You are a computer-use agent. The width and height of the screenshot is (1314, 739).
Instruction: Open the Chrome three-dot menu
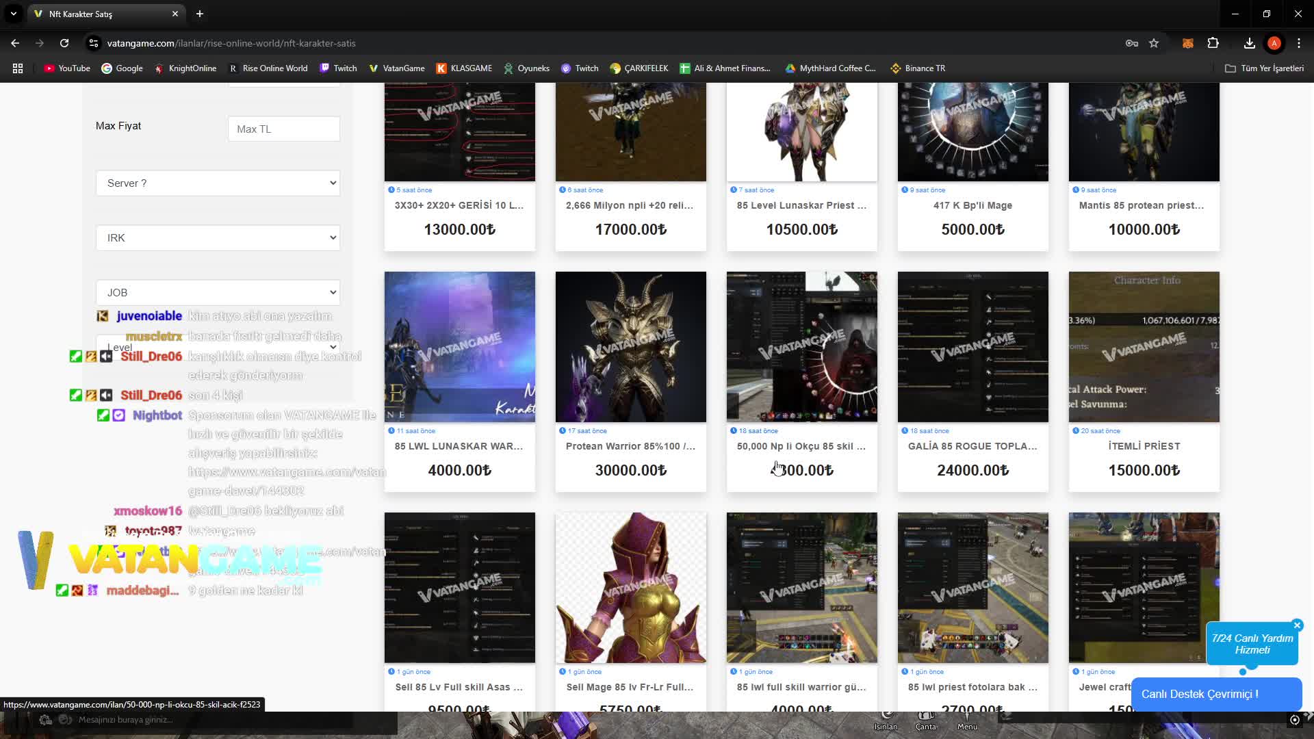pyautogui.click(x=1299, y=43)
